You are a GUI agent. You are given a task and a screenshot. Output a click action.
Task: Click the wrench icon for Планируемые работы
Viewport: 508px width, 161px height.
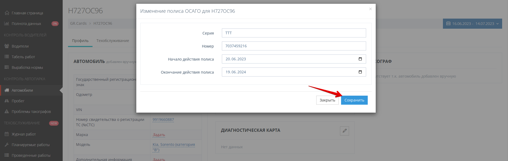7,145
